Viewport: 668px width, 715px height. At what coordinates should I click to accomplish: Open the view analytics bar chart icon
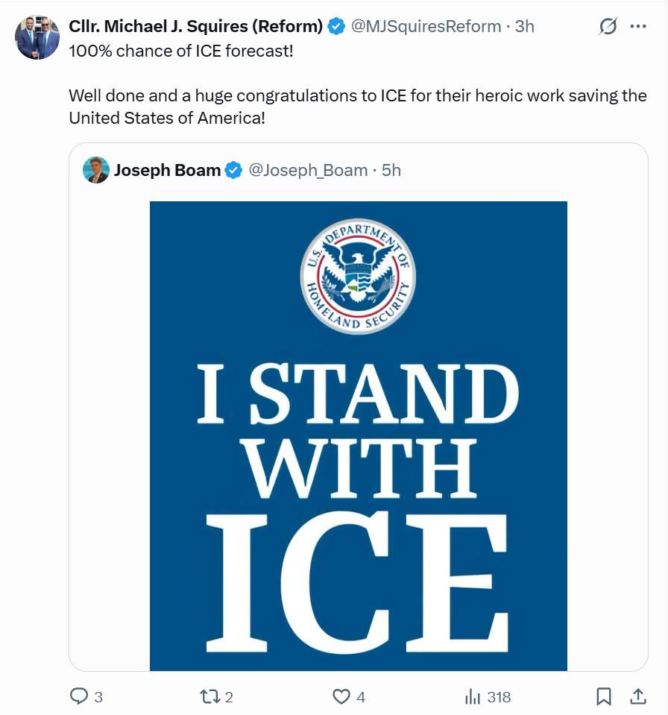click(x=473, y=696)
